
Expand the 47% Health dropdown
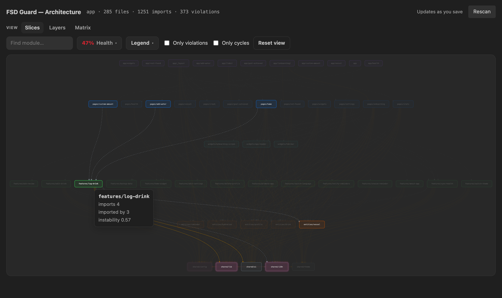coord(99,43)
